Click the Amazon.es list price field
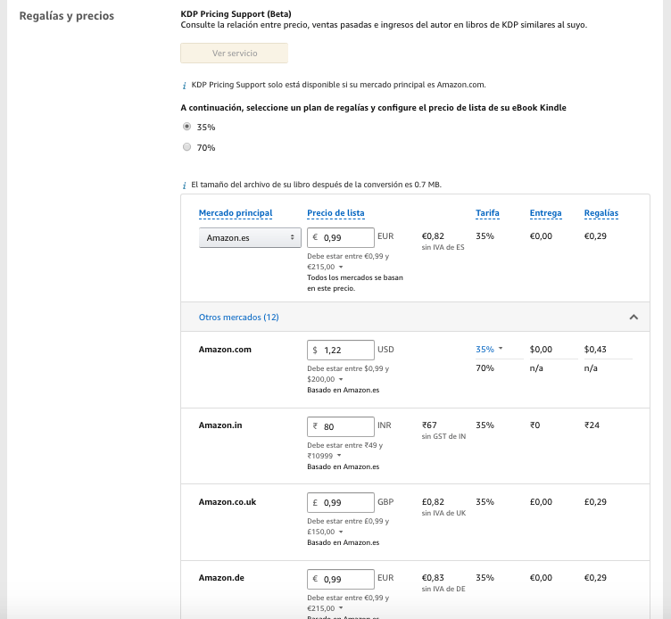 345,238
